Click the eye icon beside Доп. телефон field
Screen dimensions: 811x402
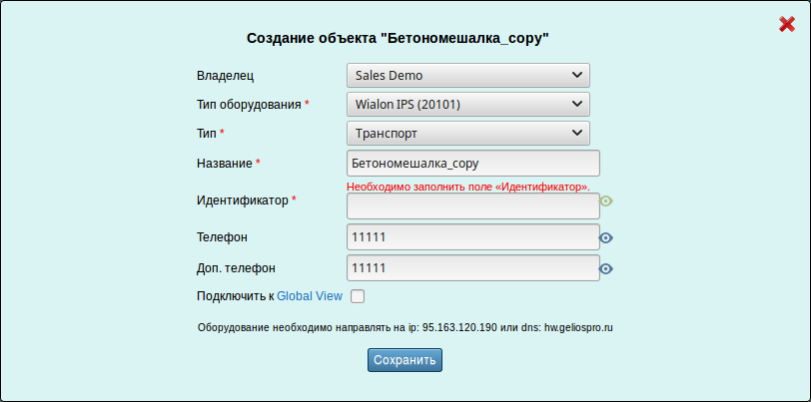[606, 268]
